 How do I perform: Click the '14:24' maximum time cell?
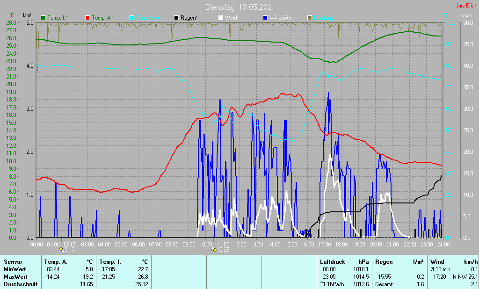tap(53, 277)
